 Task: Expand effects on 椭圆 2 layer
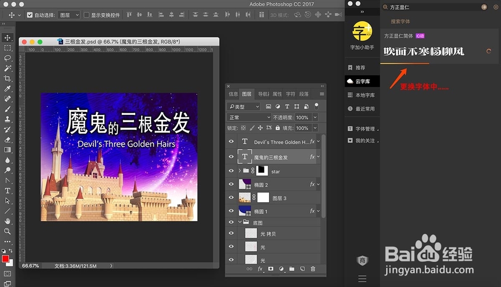[318, 184]
